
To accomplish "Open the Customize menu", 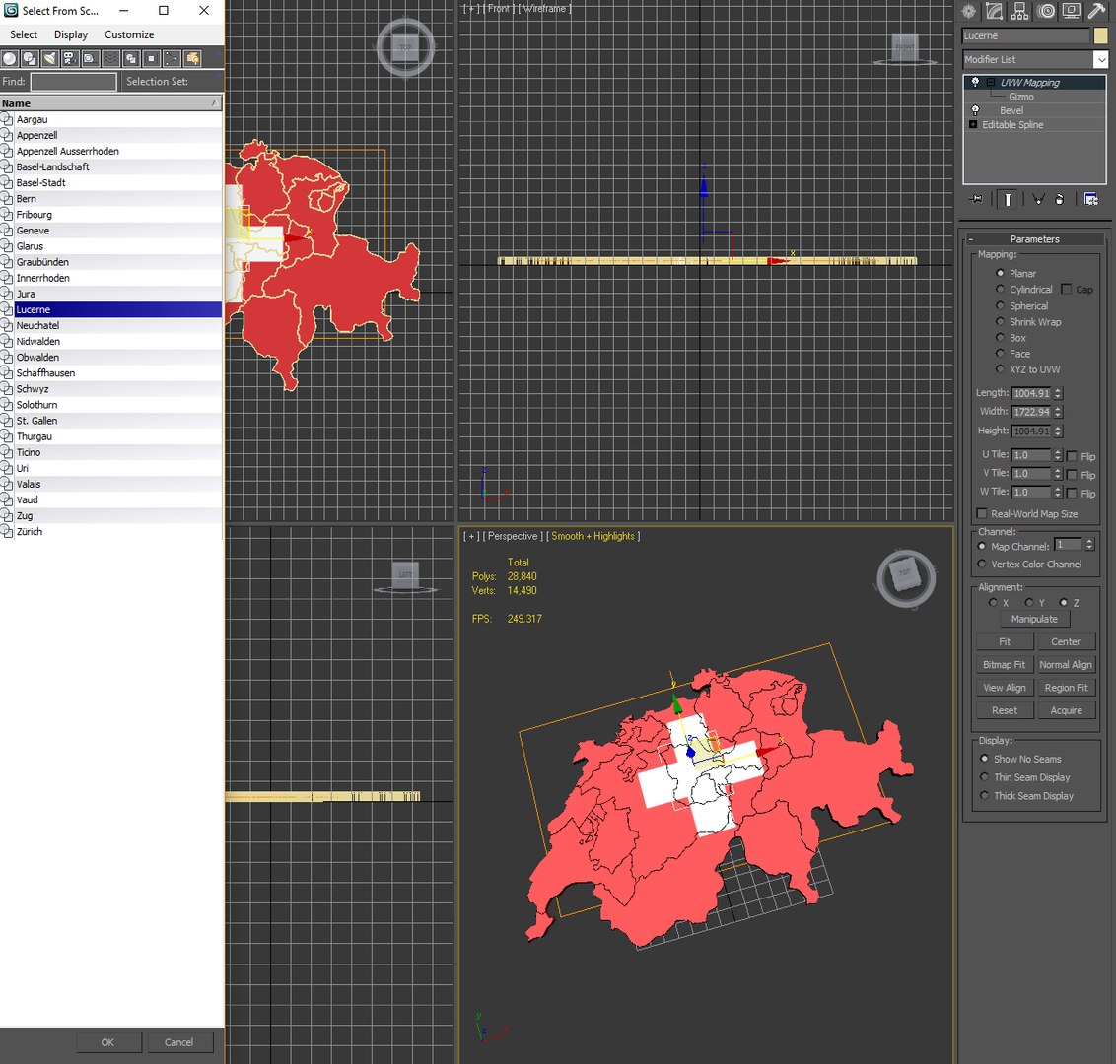I will pos(129,34).
